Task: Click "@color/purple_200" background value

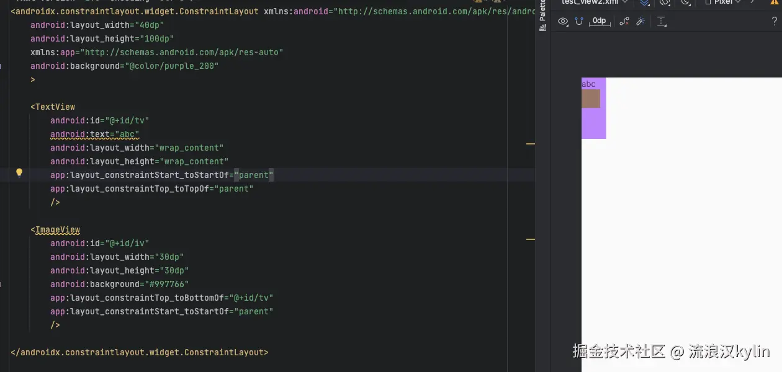Action: [x=171, y=66]
